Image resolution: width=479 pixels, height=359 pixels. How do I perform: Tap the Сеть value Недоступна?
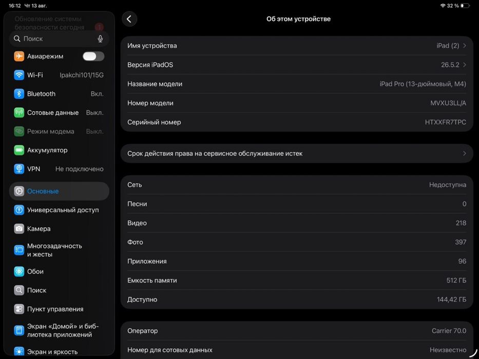click(448, 185)
